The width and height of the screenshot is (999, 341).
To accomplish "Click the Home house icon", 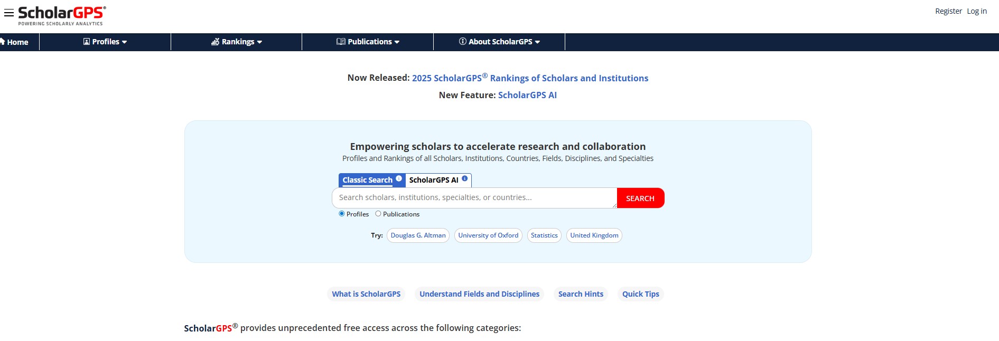I will click(x=3, y=41).
